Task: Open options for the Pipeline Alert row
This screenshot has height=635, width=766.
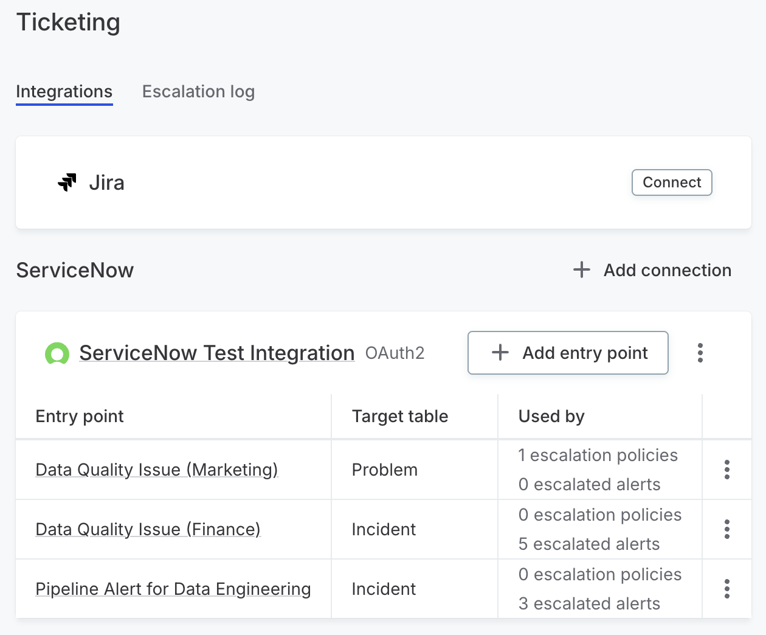Action: [x=727, y=589]
